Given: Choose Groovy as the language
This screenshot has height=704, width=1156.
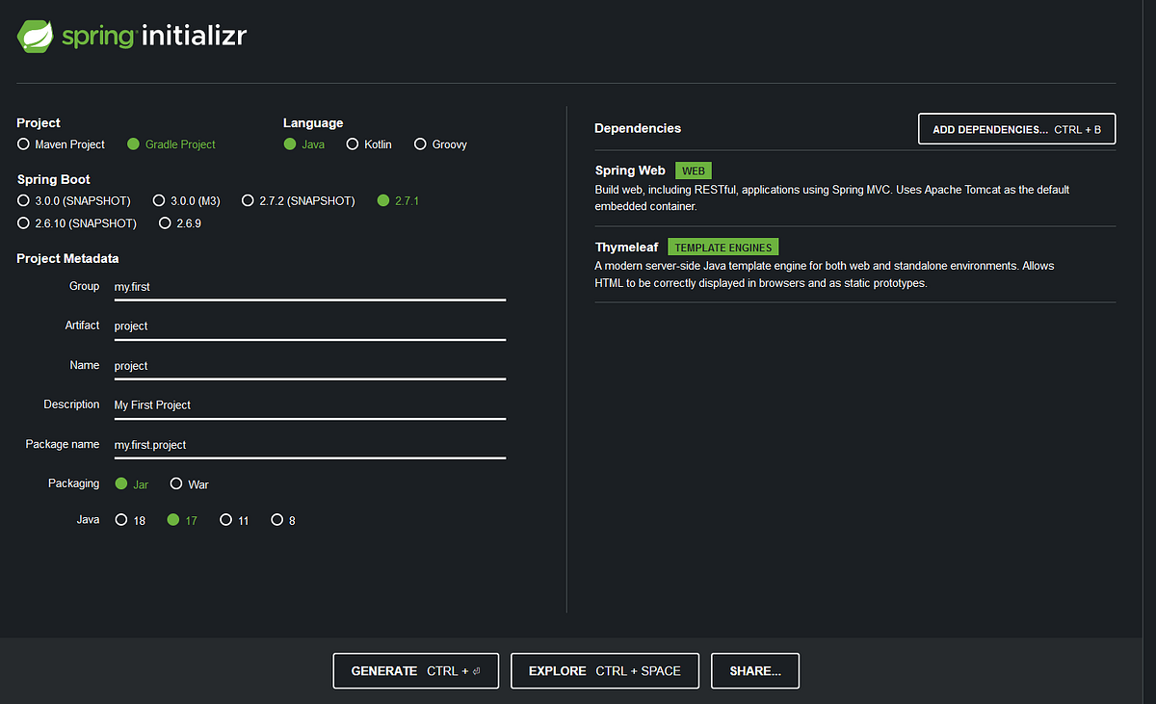Looking at the screenshot, I should (x=420, y=144).
